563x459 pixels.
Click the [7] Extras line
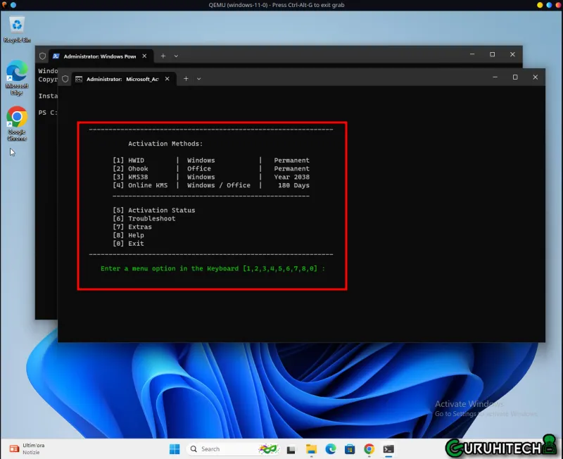tap(132, 227)
